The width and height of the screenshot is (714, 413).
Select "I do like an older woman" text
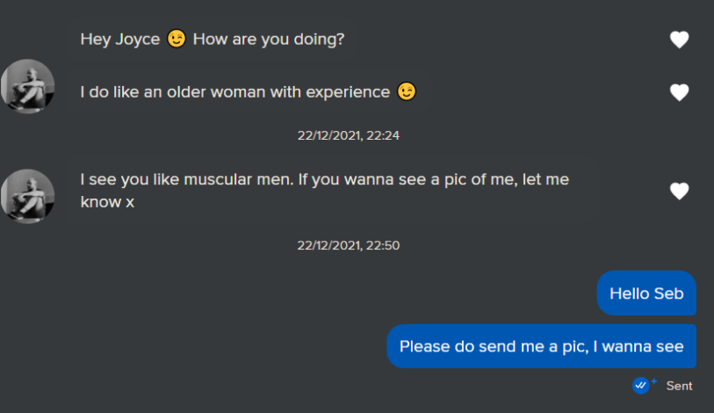(x=234, y=91)
